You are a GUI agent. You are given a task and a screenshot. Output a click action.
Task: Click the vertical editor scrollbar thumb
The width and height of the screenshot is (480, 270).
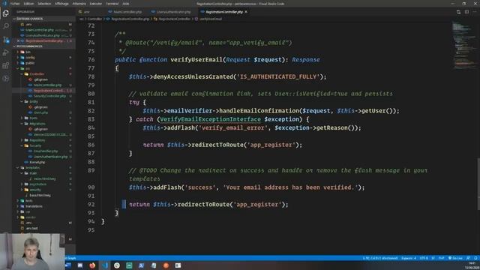pos(478,184)
